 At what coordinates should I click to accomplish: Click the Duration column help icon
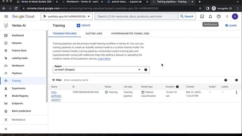point(177,87)
